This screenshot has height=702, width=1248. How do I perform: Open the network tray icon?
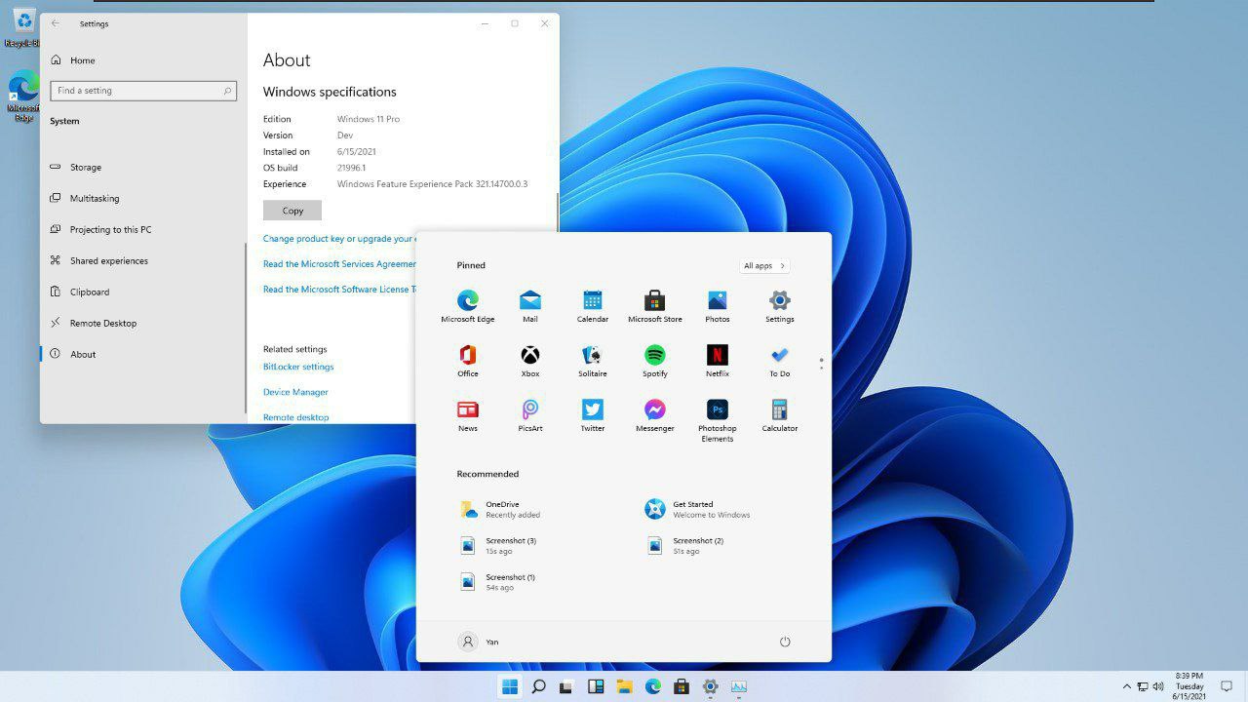(x=1143, y=686)
